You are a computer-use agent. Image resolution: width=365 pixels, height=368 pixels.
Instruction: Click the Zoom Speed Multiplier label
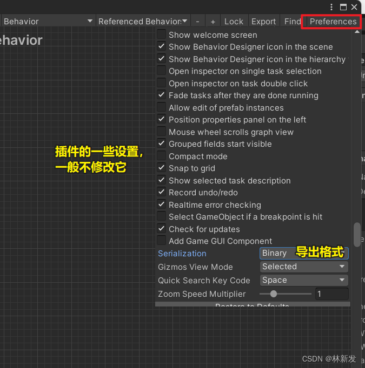pyautogui.click(x=202, y=294)
